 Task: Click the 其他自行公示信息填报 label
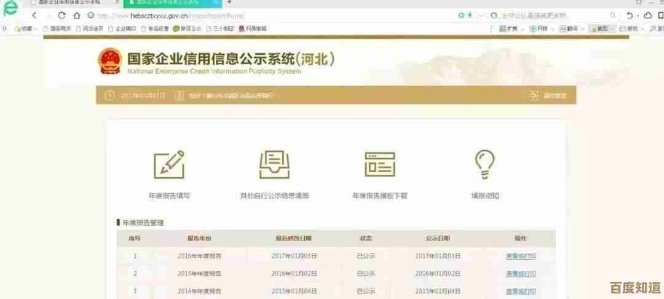pyautogui.click(x=274, y=196)
